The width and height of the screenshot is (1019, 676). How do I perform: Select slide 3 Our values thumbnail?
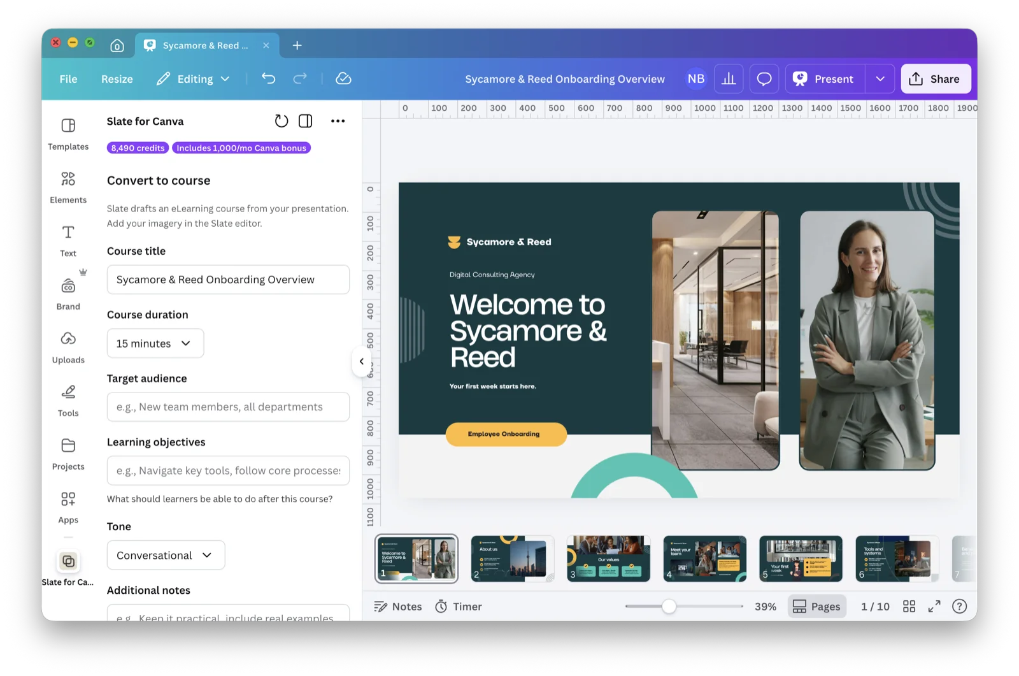(608, 559)
